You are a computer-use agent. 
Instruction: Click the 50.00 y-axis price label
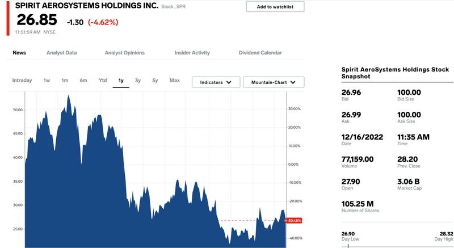18,110
